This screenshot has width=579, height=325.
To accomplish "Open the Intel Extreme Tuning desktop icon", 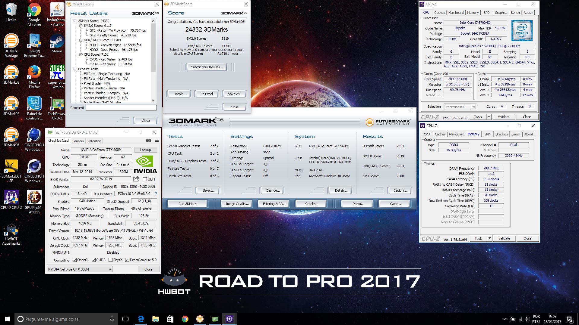I will 34,45.
